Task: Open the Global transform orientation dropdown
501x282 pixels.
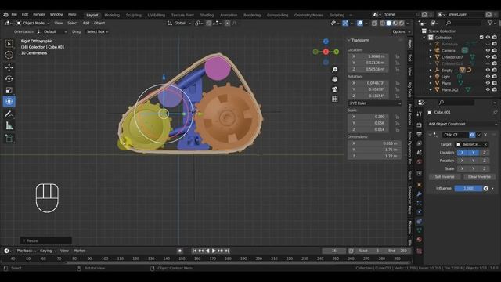Action: coord(179,23)
